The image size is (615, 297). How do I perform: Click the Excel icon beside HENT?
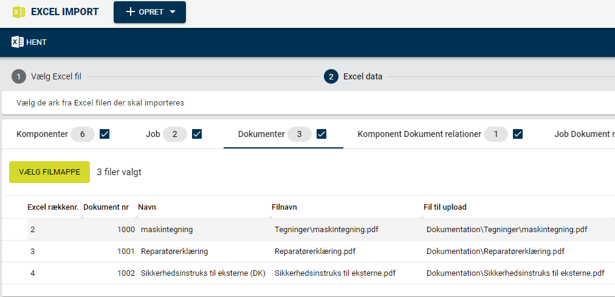[x=17, y=42]
